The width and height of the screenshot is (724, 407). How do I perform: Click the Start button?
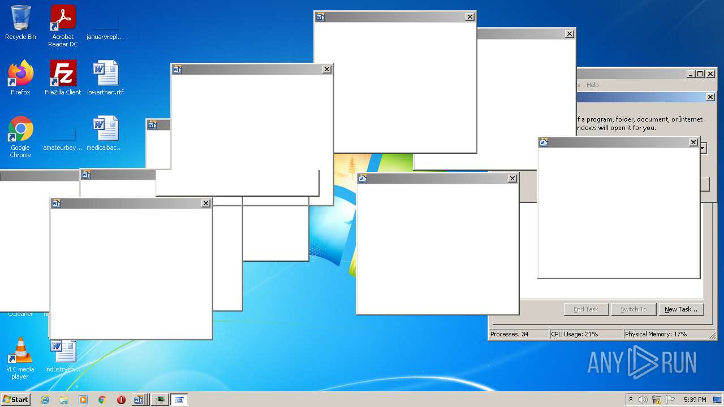pos(16,400)
